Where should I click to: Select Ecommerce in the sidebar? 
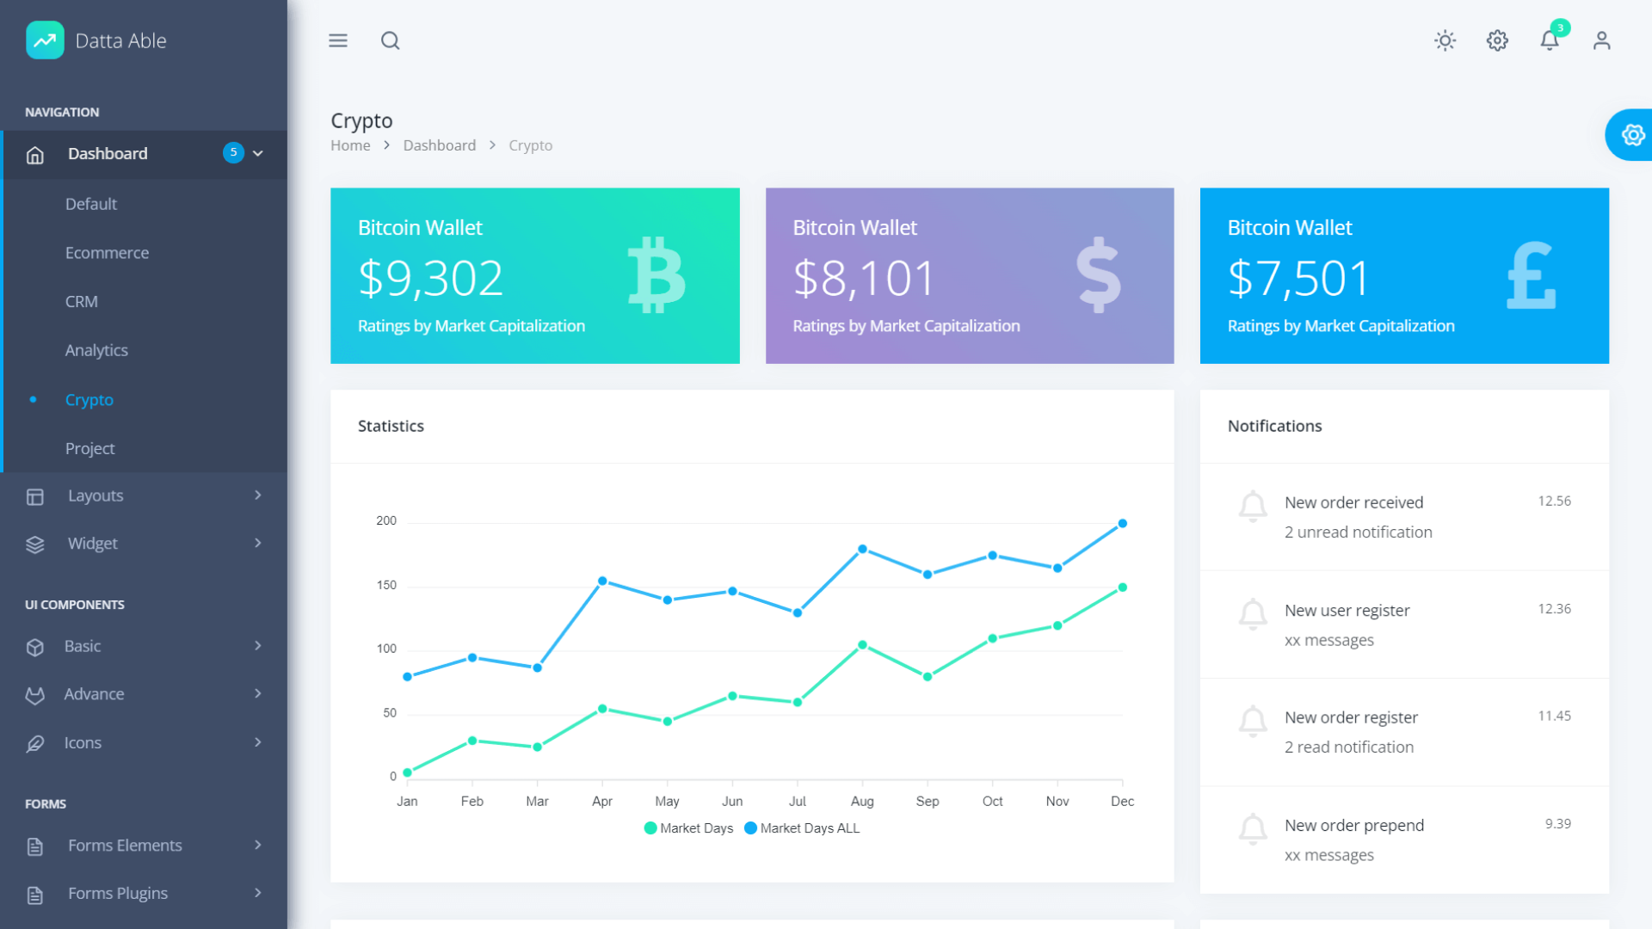tap(107, 252)
